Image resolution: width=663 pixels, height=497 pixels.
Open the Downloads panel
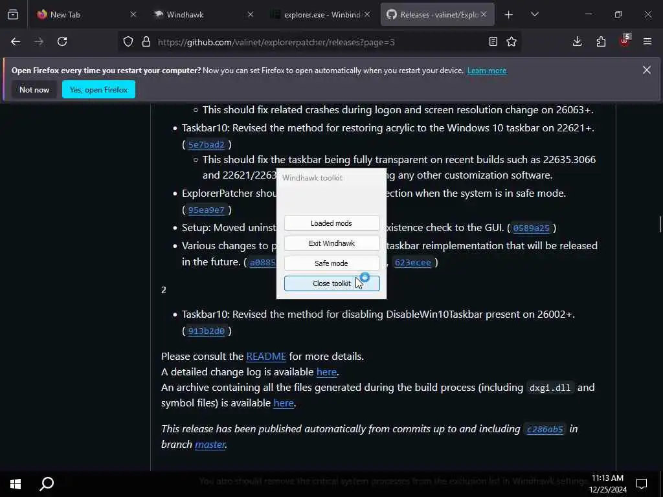click(577, 41)
